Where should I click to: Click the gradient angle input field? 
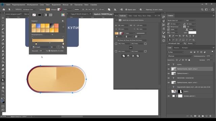point(53,47)
